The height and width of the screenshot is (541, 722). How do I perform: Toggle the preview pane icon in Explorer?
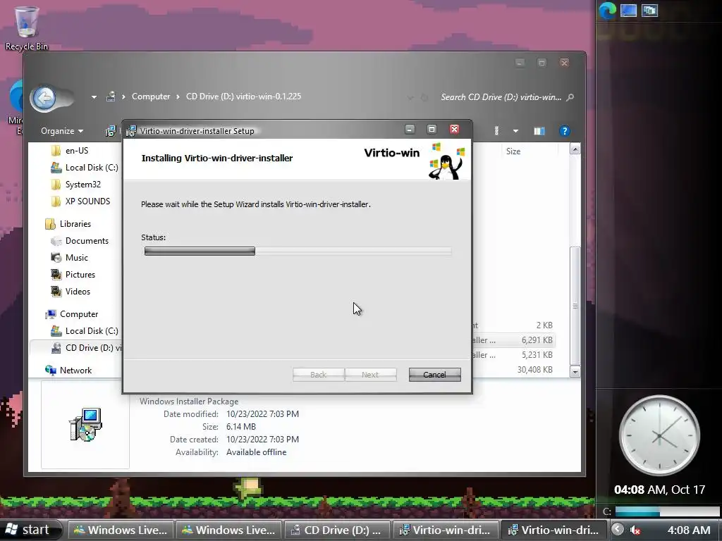pyautogui.click(x=539, y=131)
